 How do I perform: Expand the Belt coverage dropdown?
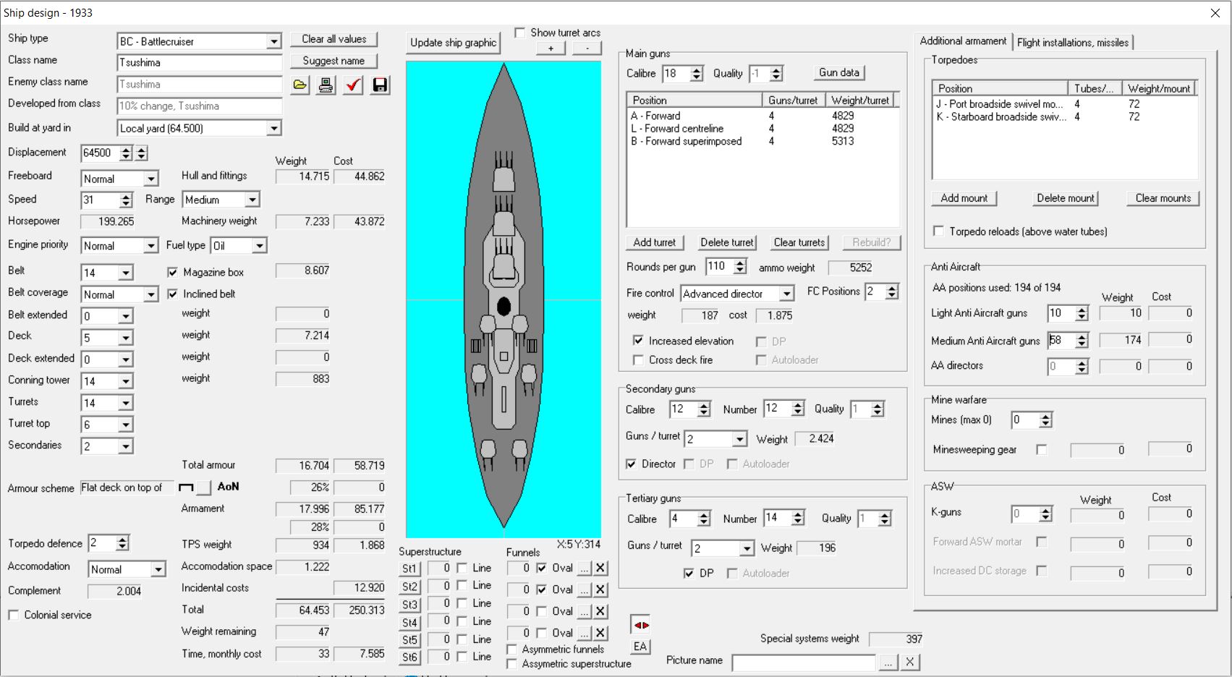tap(150, 295)
